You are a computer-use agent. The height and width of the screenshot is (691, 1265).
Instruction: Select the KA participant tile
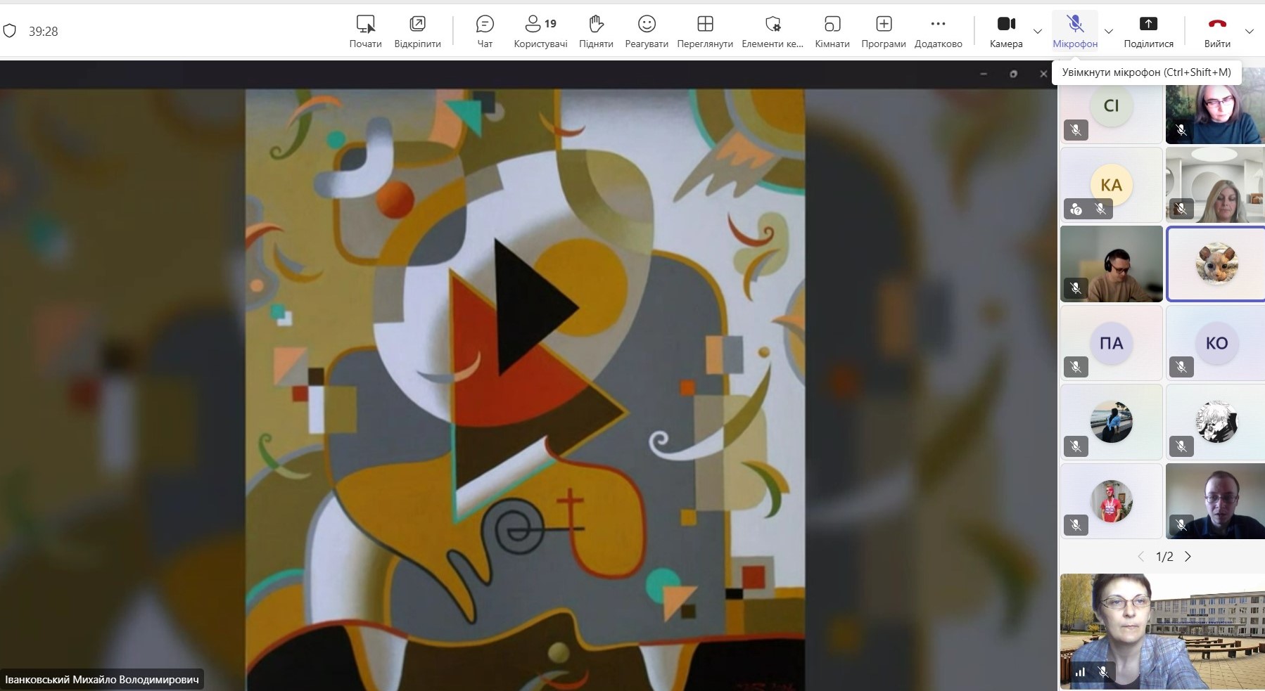pos(1111,185)
